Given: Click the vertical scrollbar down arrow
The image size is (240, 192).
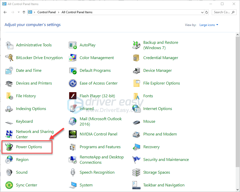Looking at the screenshot, I should 238,190.
